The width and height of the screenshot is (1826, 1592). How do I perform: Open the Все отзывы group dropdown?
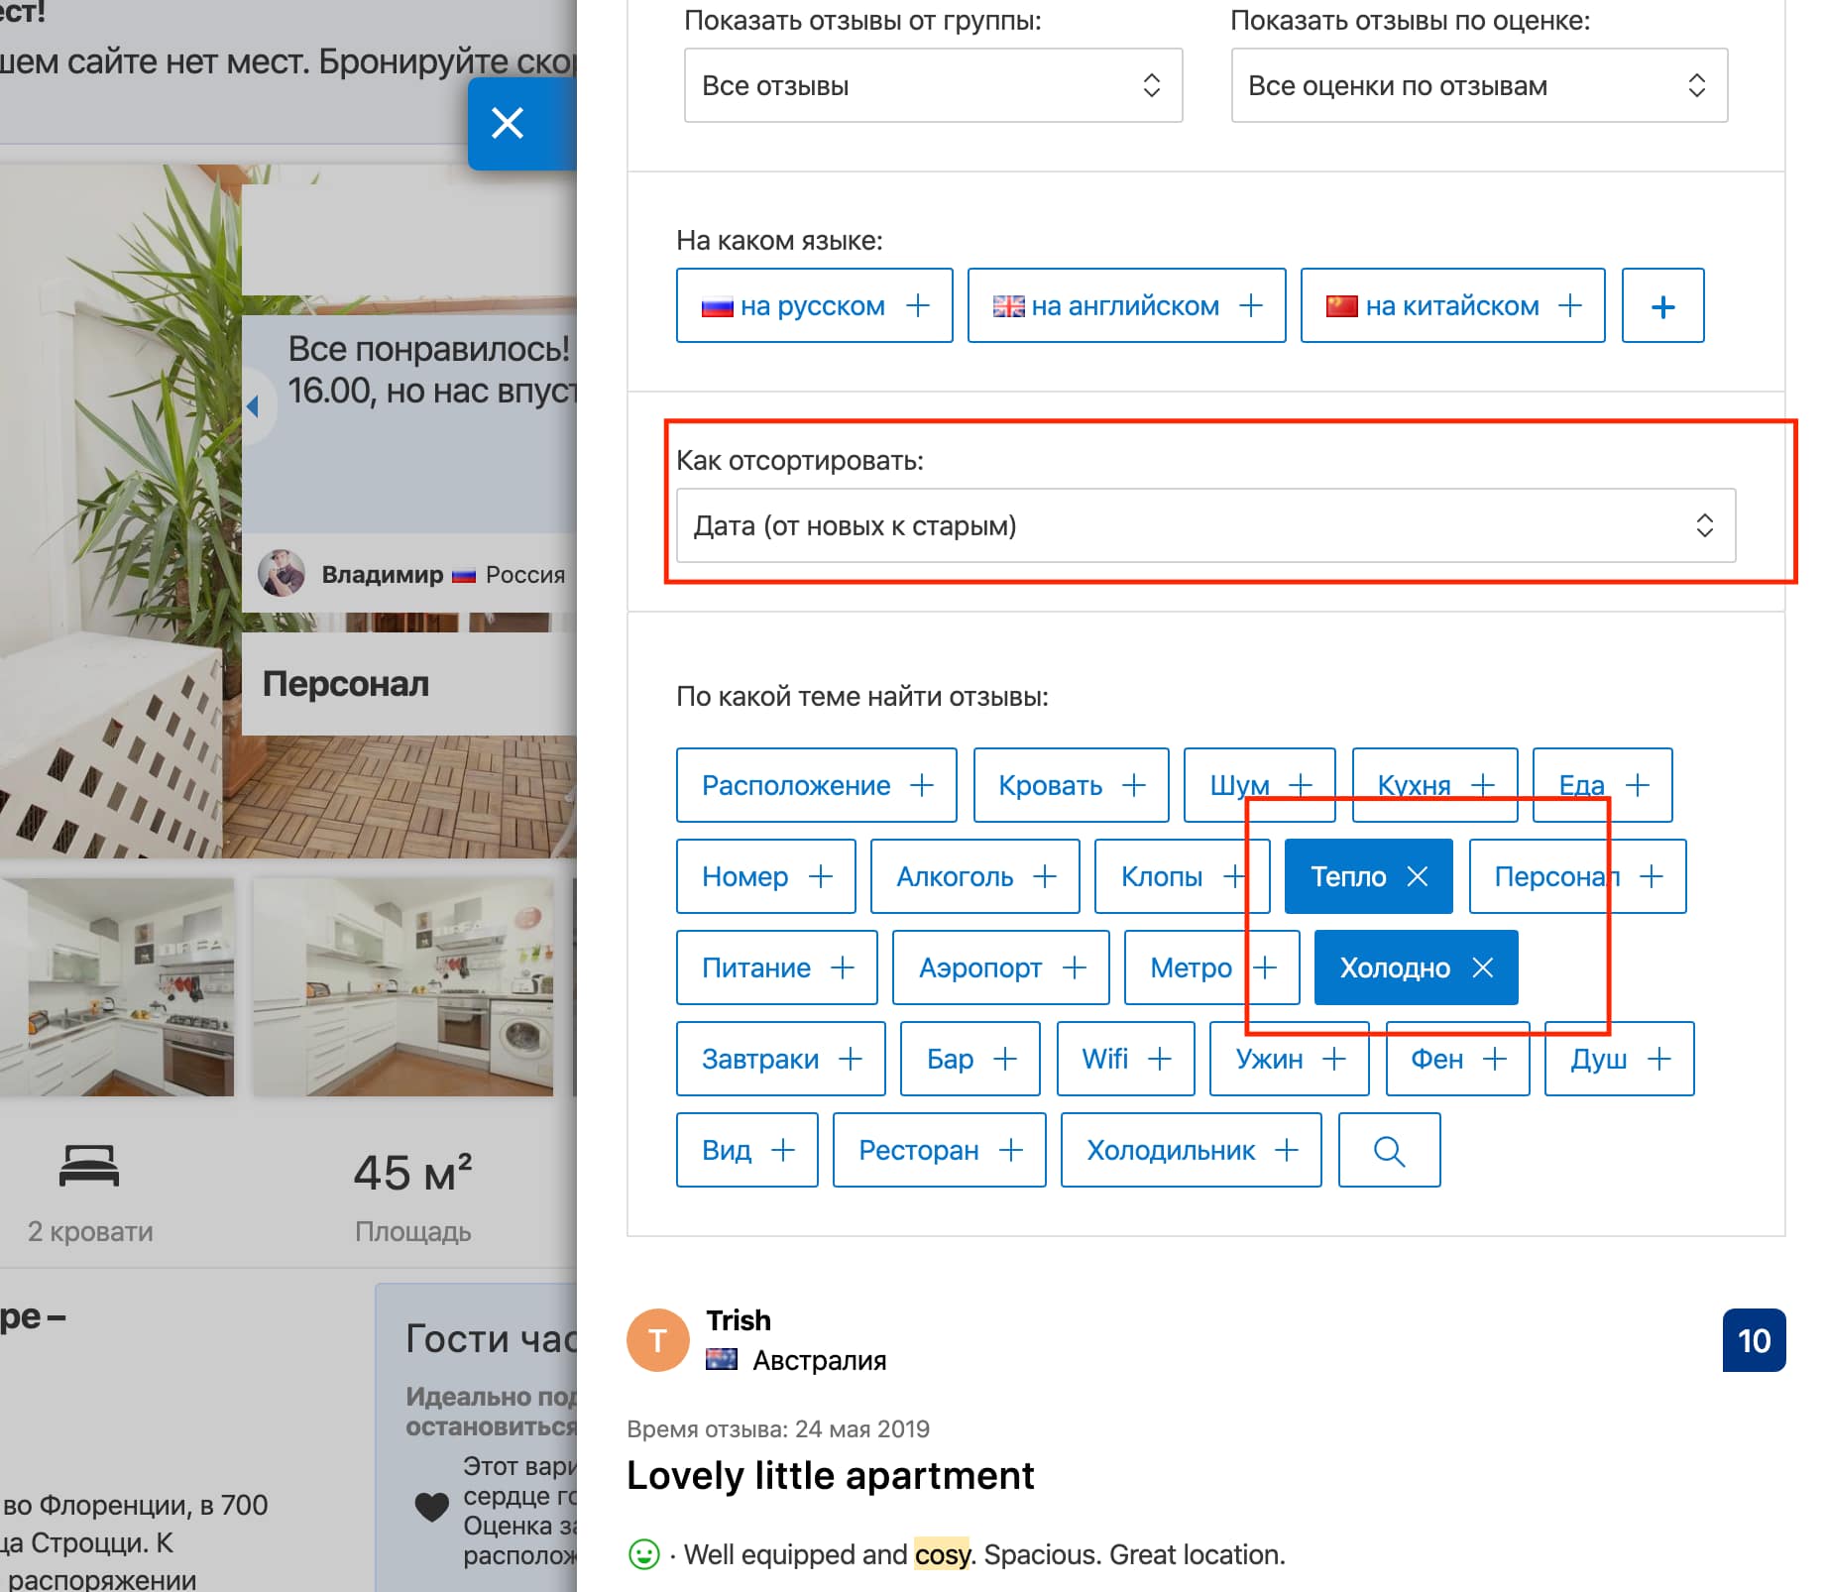[932, 86]
